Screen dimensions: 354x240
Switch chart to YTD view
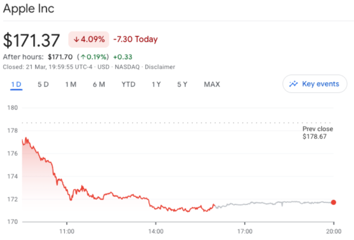(128, 84)
